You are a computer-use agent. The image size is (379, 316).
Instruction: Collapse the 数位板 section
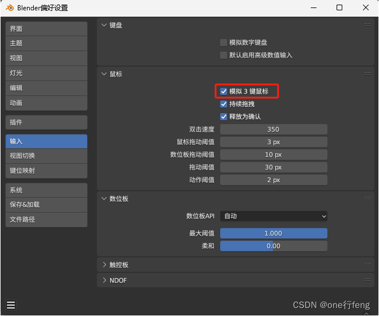click(x=104, y=199)
